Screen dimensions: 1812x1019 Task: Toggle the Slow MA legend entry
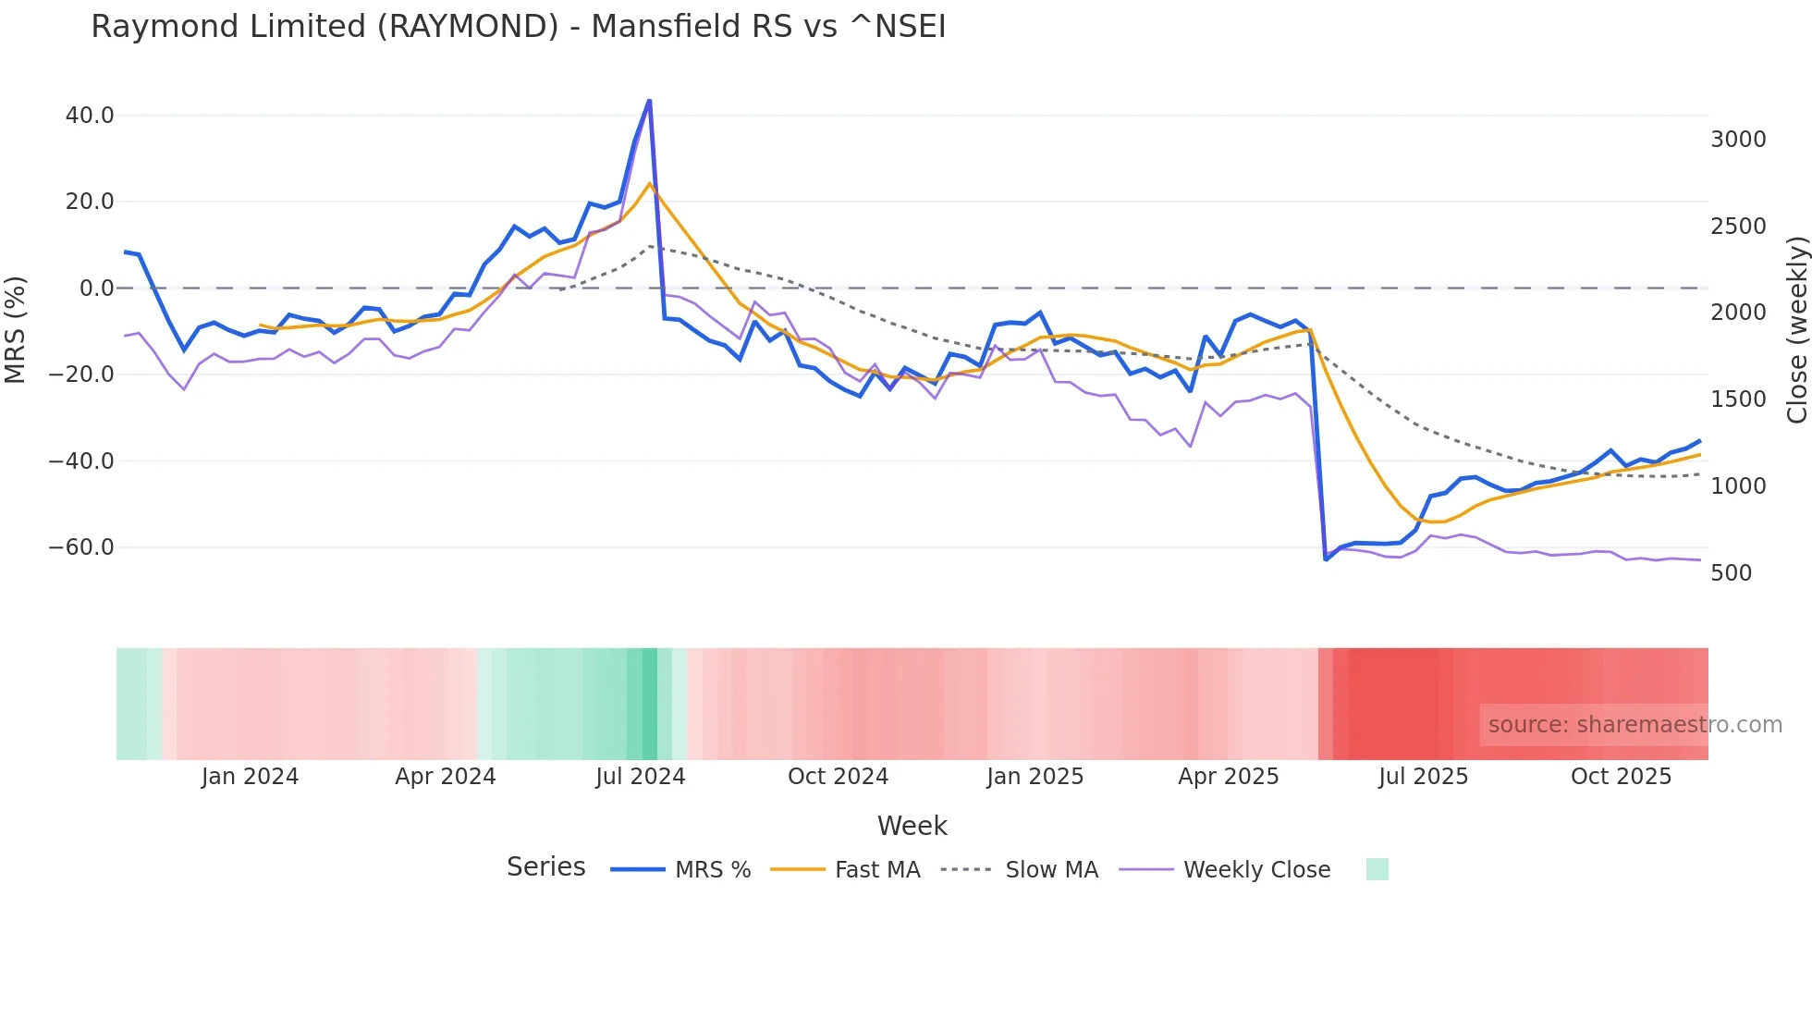pos(1019,870)
